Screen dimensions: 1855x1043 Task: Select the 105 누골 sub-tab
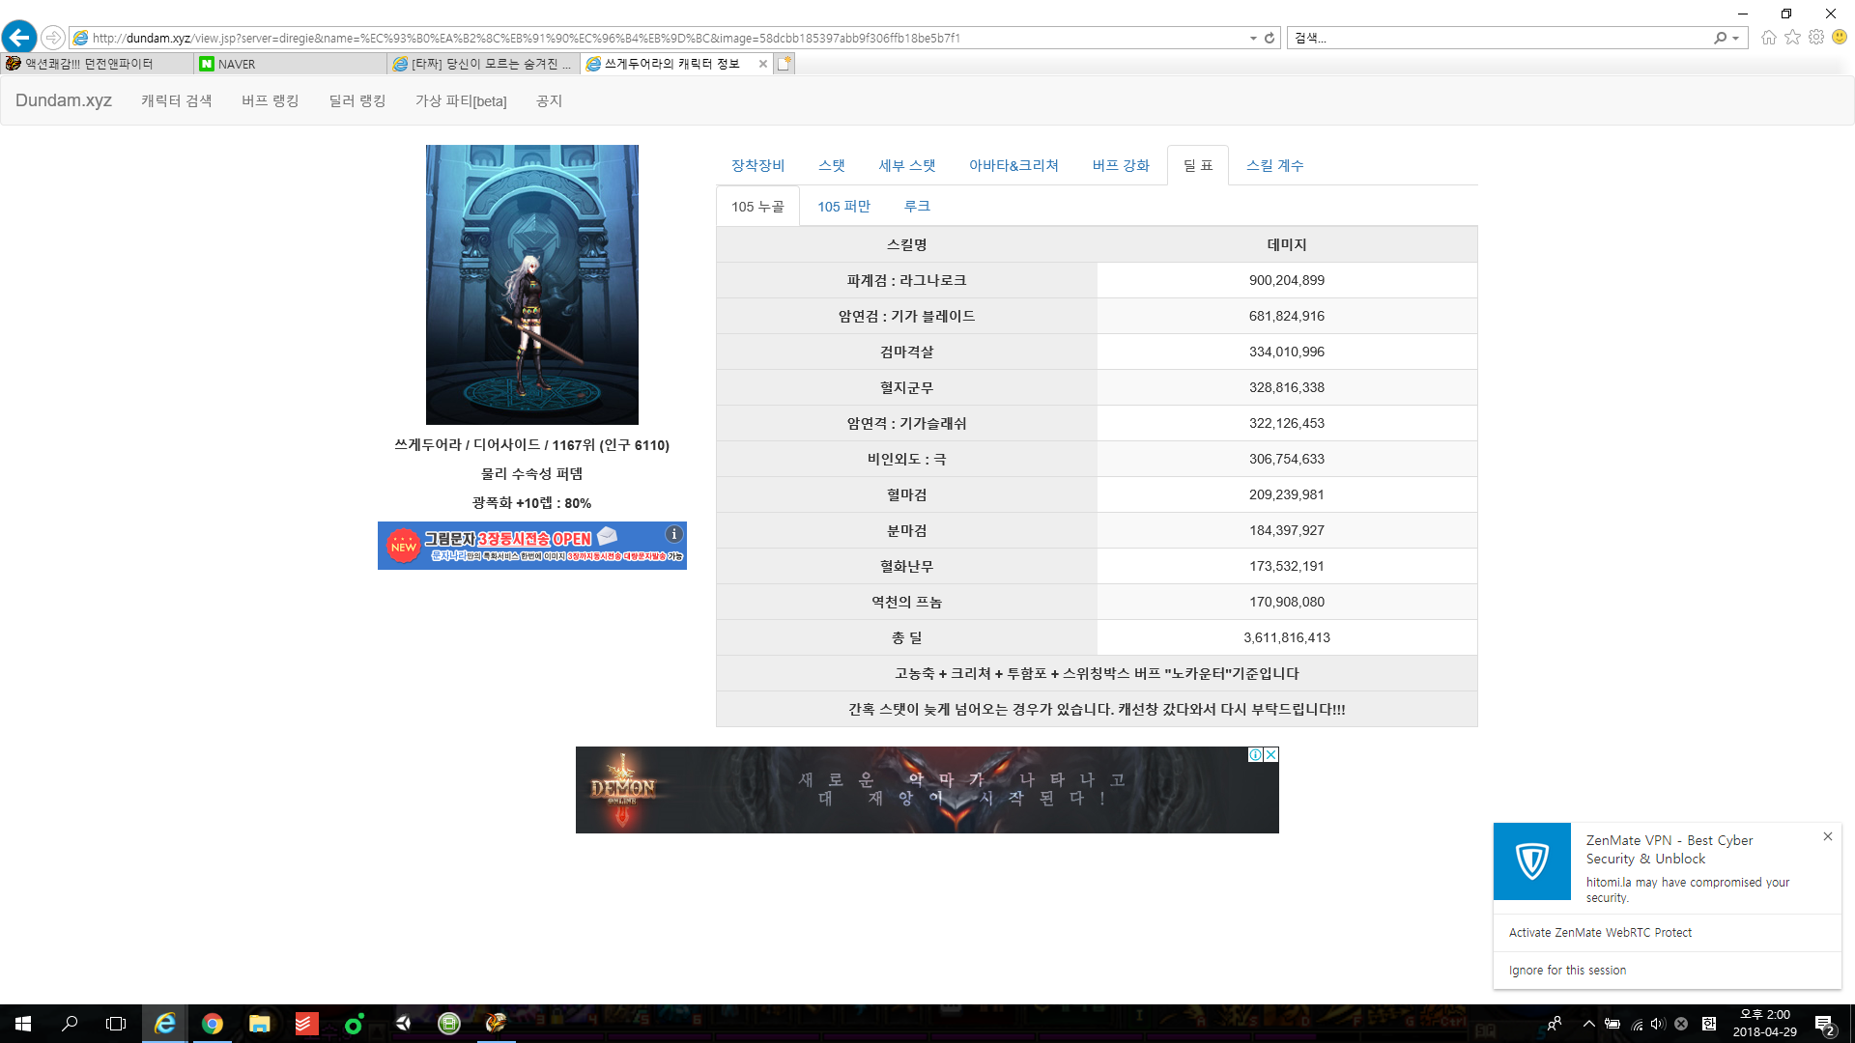pyautogui.click(x=758, y=206)
